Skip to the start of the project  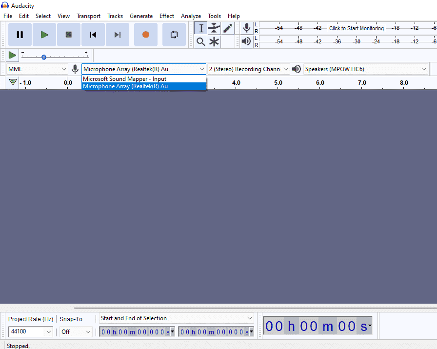tap(93, 35)
